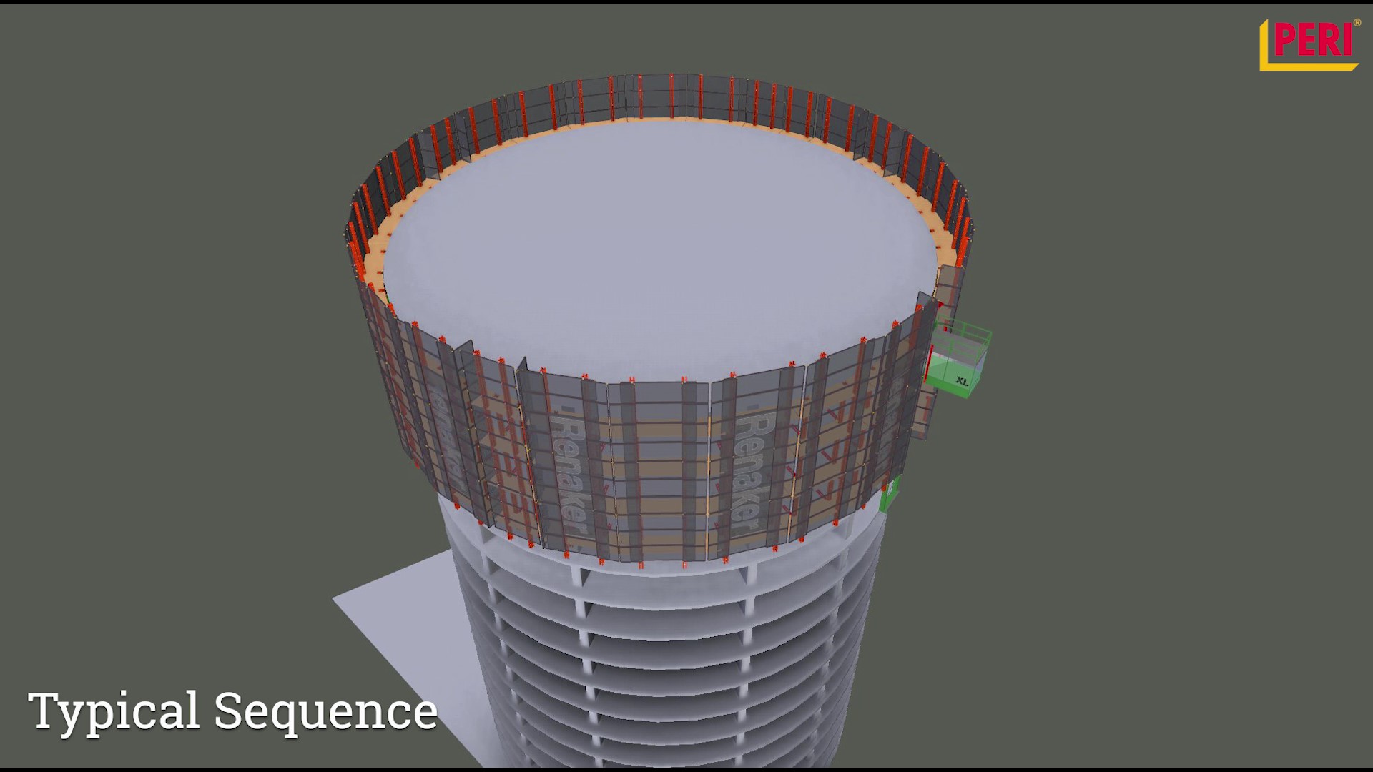Select the green XL platform on the tower

click(959, 358)
